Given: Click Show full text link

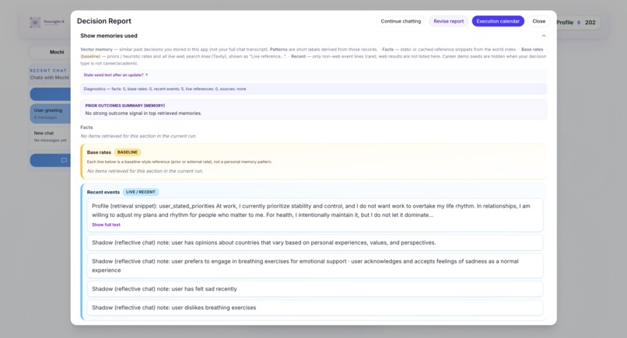Looking at the screenshot, I should 106,225.
